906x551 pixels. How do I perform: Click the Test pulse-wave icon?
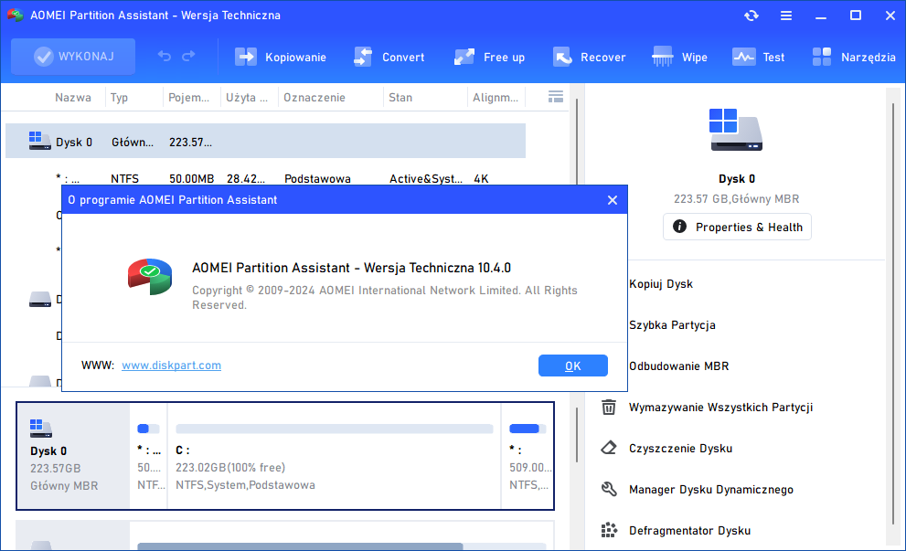coord(743,57)
